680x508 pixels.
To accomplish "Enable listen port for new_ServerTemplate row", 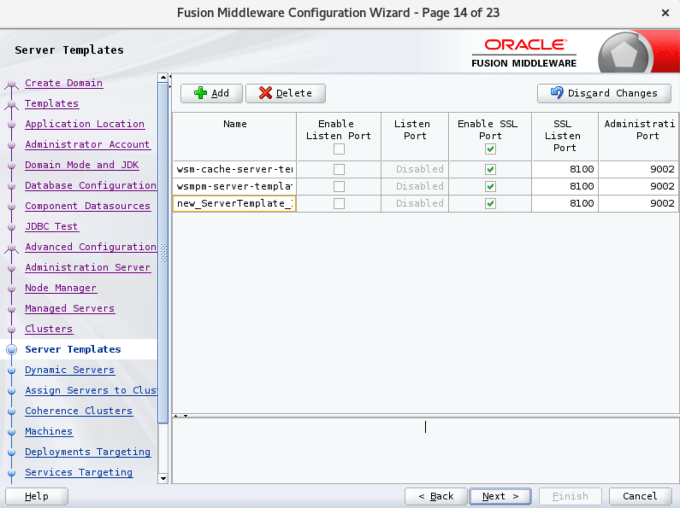I will 339,203.
